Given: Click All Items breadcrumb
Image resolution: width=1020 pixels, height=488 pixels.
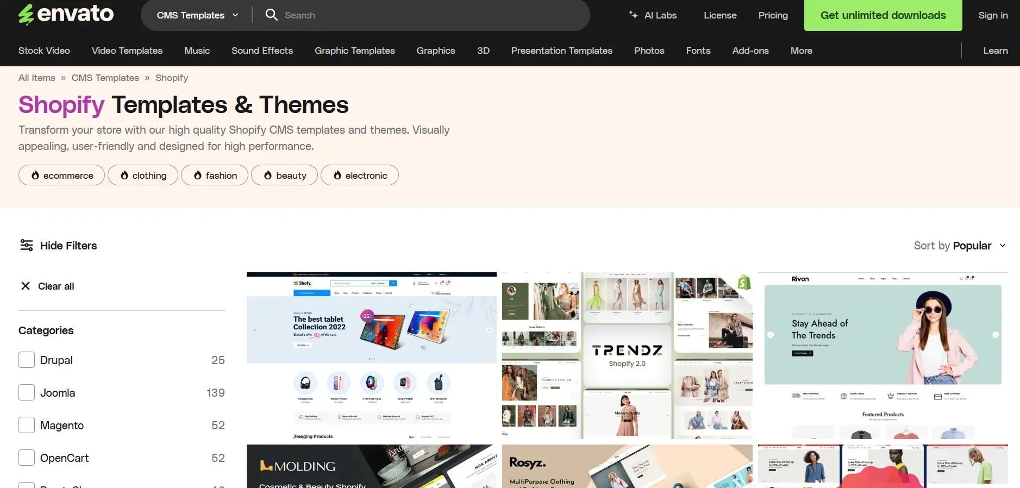Looking at the screenshot, I should click(x=37, y=78).
